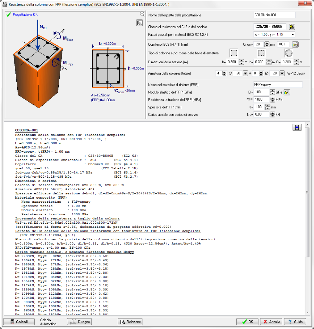This screenshot has height=329, width=314.
Task: Adjust the No axial load stepper
Action: [x=272, y=115]
